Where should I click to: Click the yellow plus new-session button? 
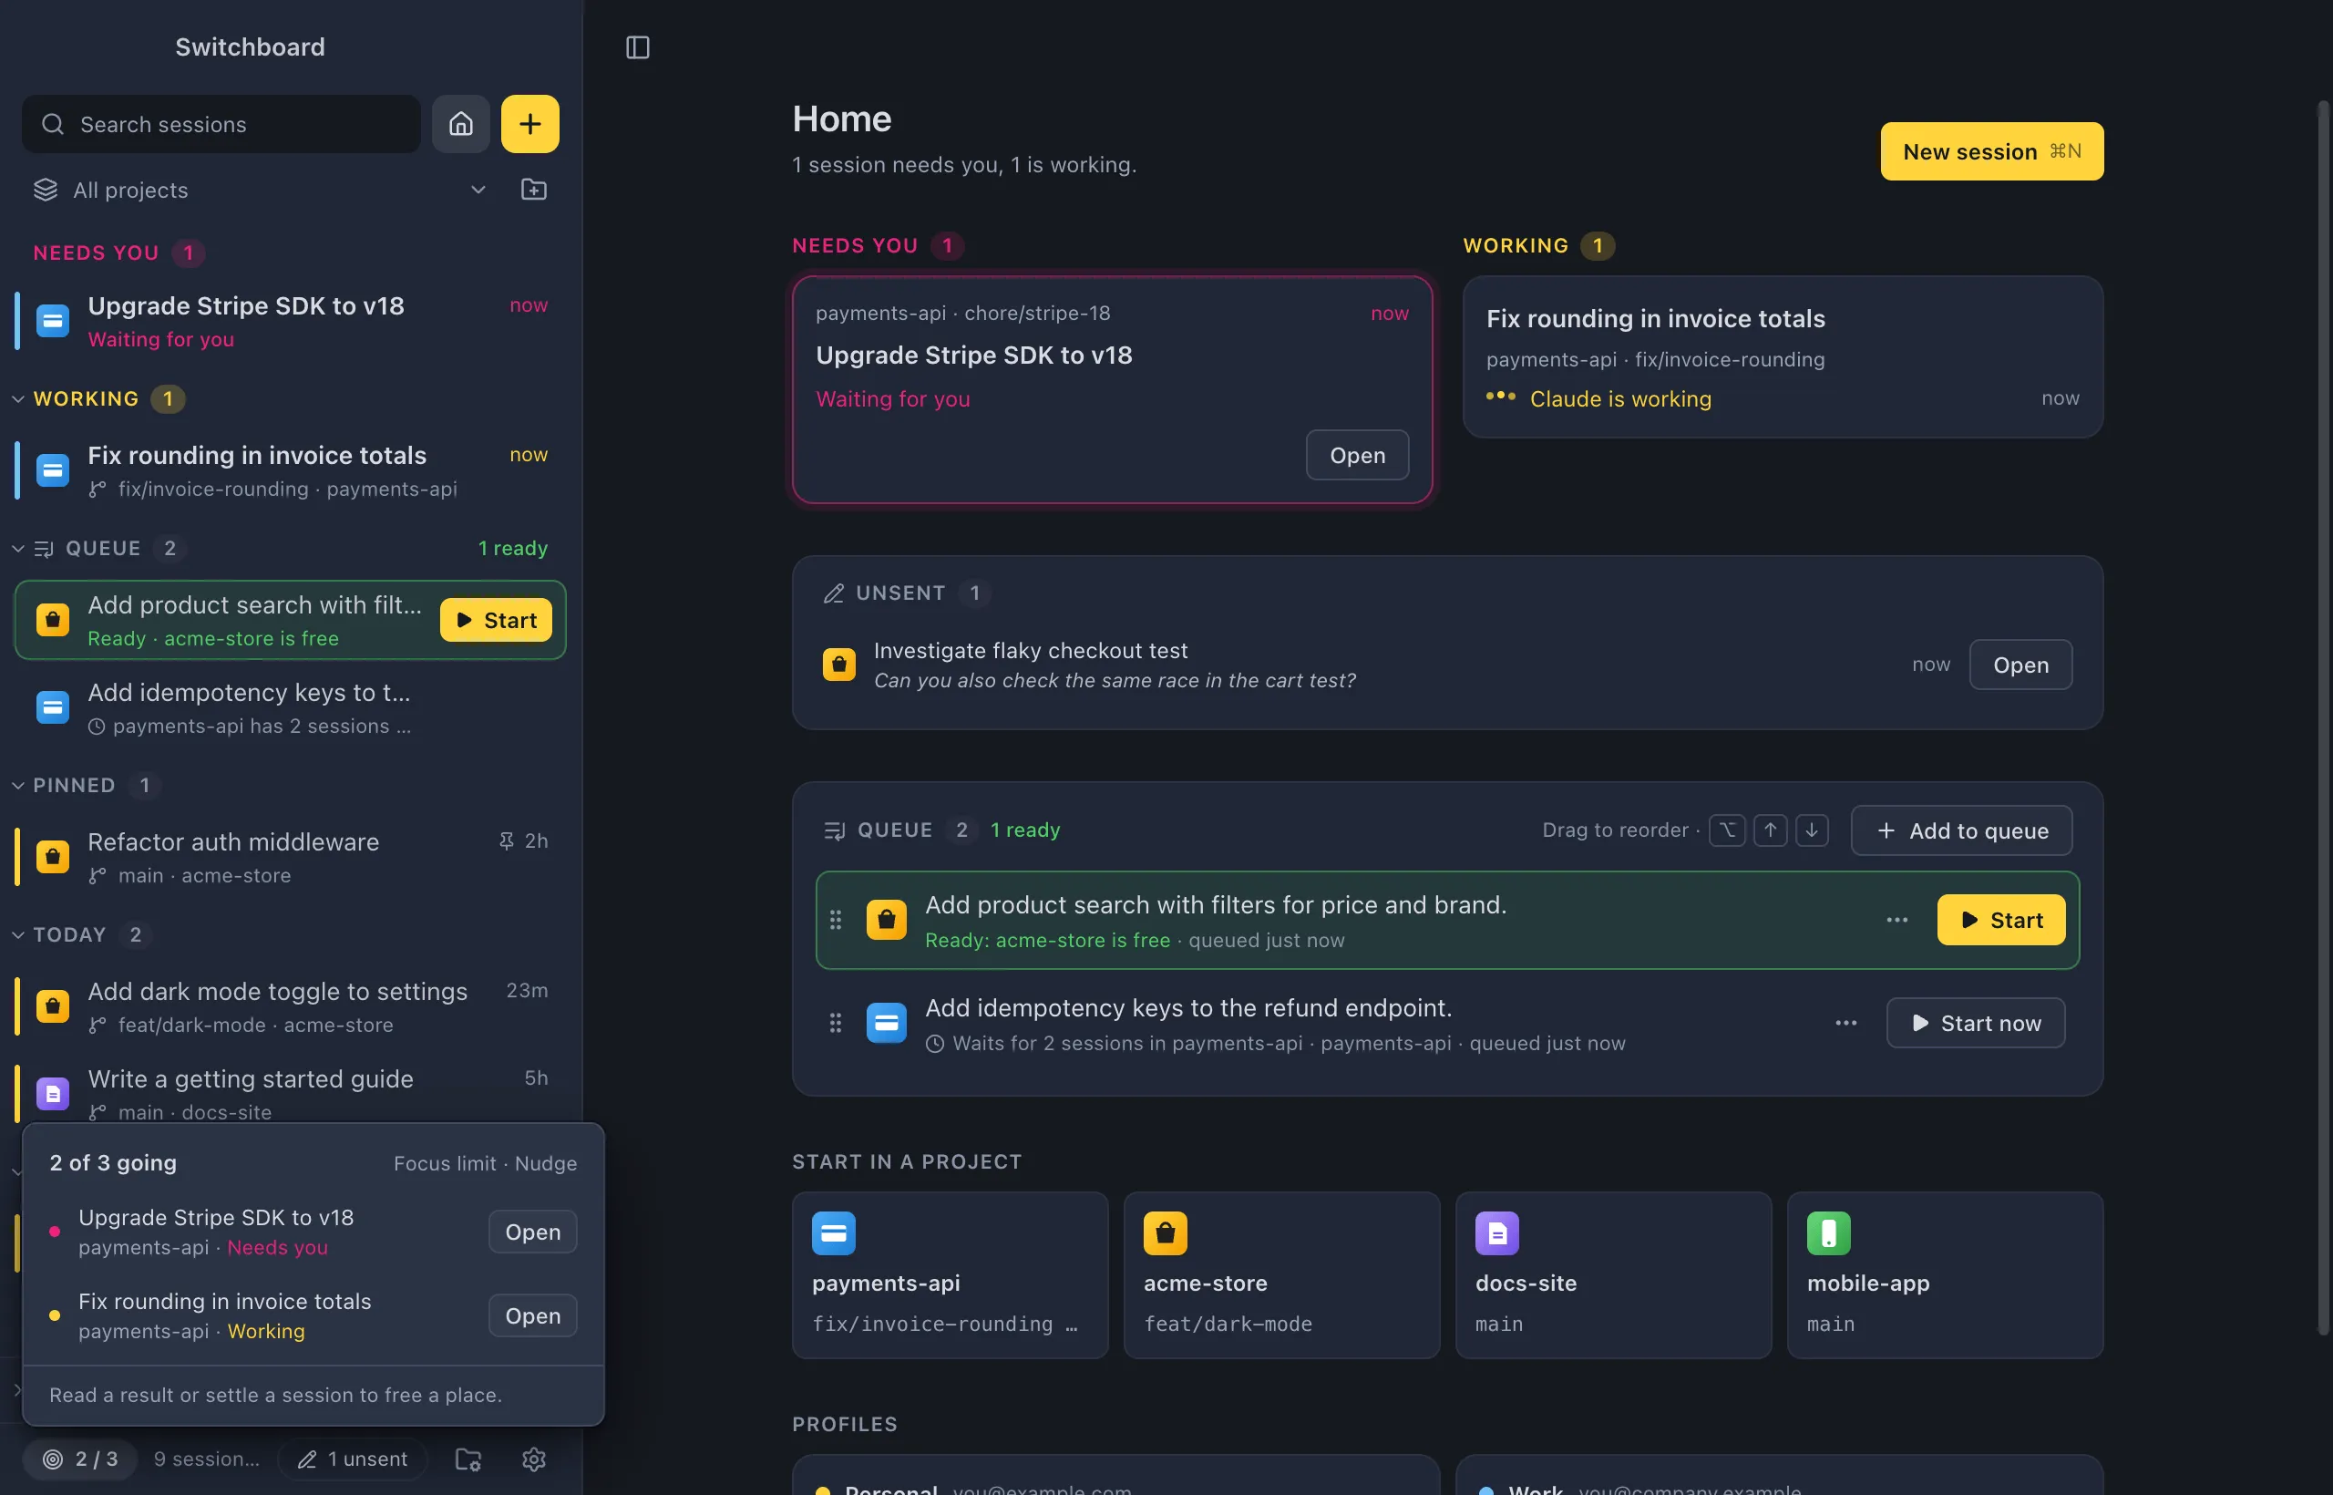pos(529,123)
